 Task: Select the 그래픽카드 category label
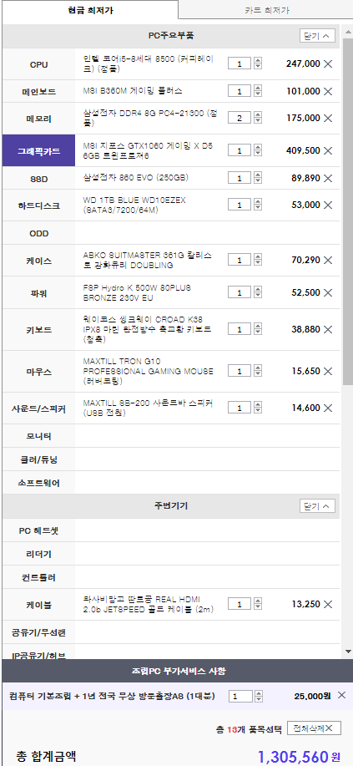tap(39, 151)
